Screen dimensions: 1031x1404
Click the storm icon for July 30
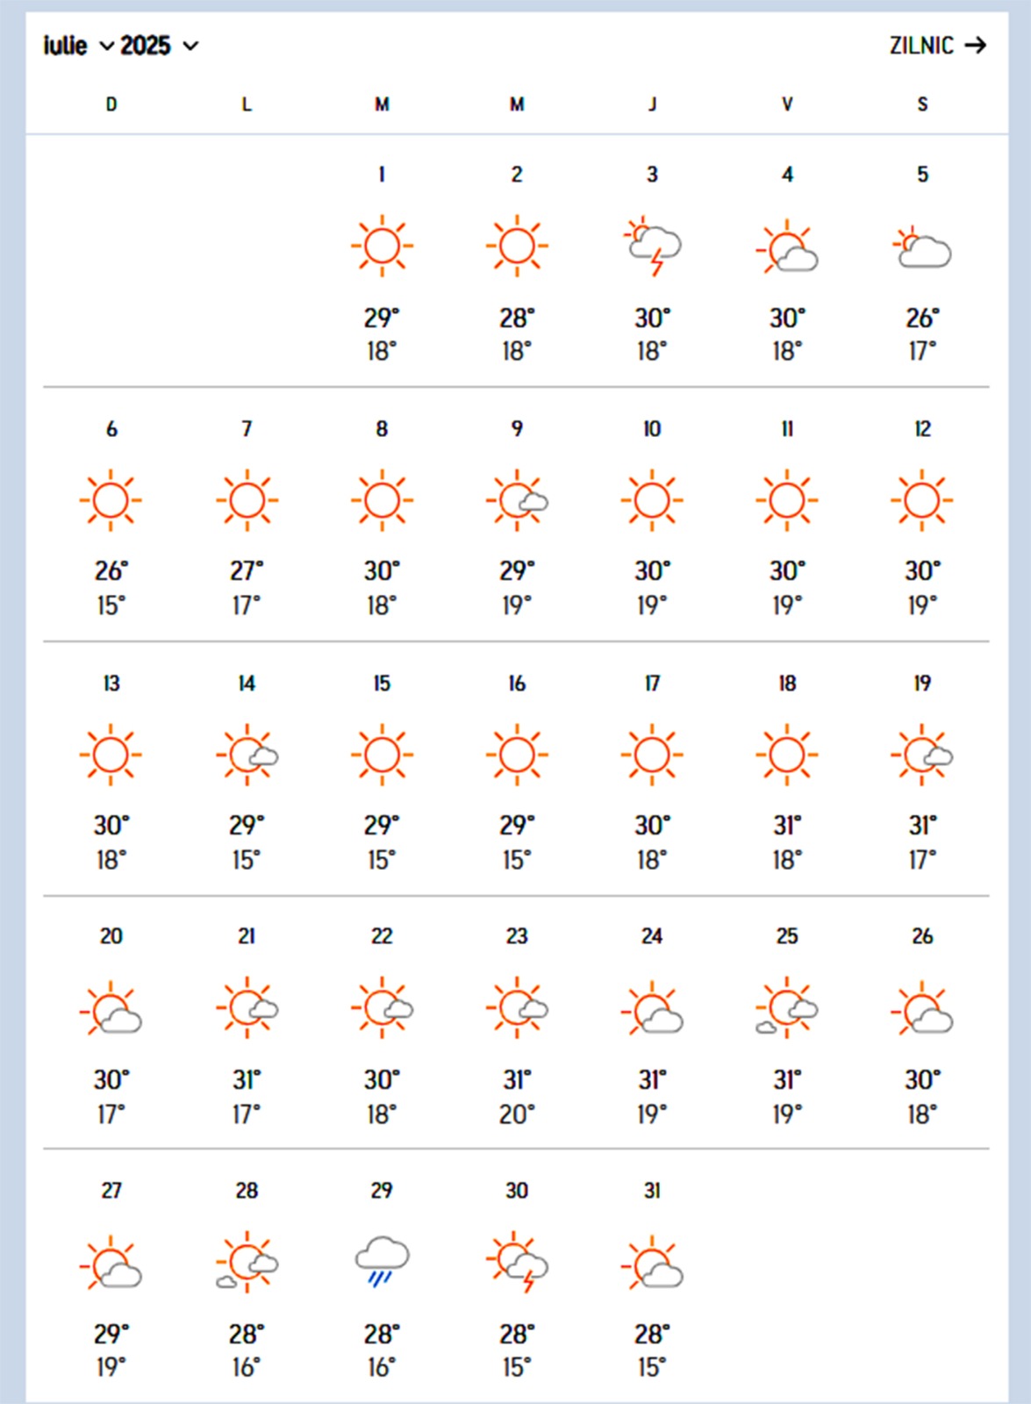[518, 1263]
